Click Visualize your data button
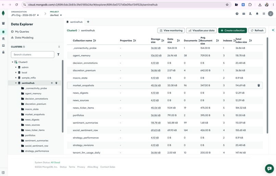This screenshot has width=276, height=176. click(201, 30)
